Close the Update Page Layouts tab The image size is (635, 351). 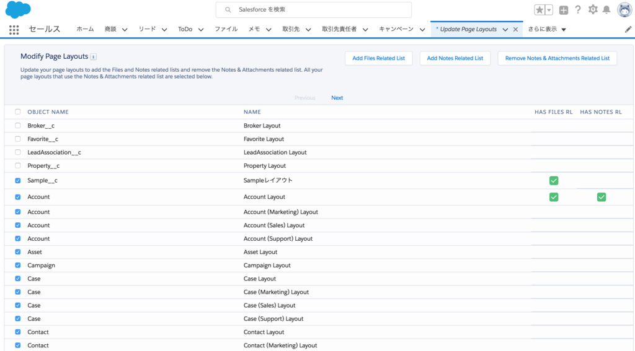point(515,29)
